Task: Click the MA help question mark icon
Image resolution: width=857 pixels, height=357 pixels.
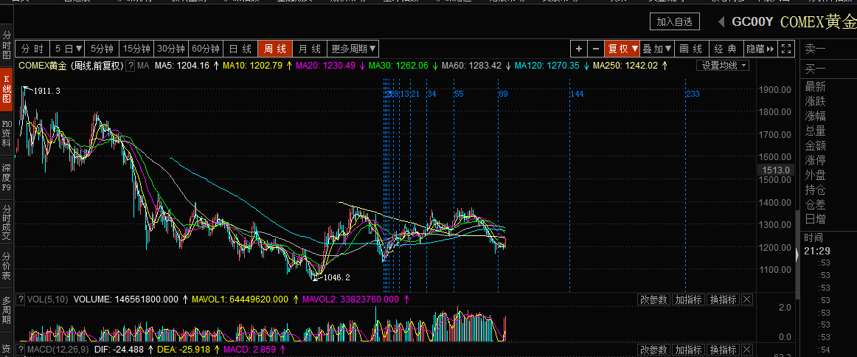Action: pos(131,66)
